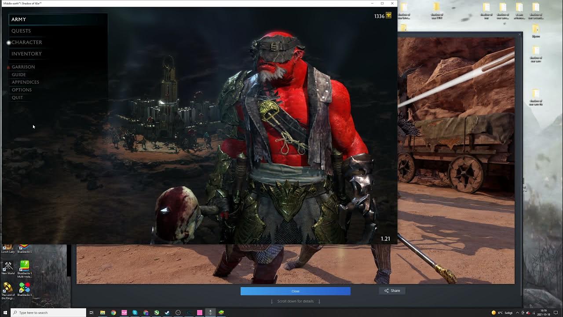Open Steam from the taskbar
563x317 pixels.
(x=167, y=313)
